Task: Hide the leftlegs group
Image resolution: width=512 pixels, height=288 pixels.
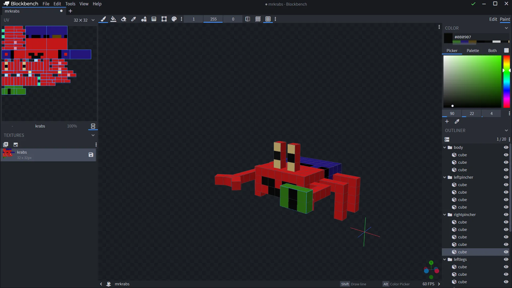Action: pyautogui.click(x=506, y=259)
